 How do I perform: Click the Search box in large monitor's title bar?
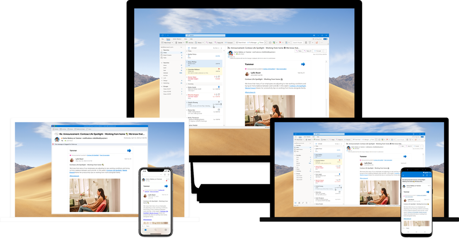[205, 35]
